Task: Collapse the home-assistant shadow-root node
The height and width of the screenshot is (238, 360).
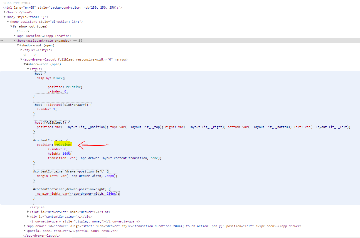Action: point(11,26)
